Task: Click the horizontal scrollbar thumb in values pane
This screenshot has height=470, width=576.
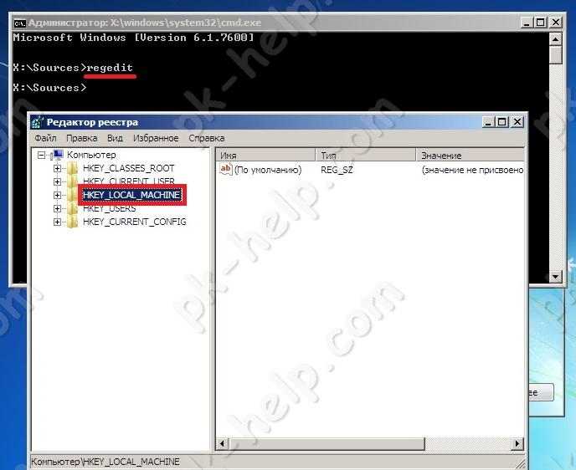Action: pos(327,443)
